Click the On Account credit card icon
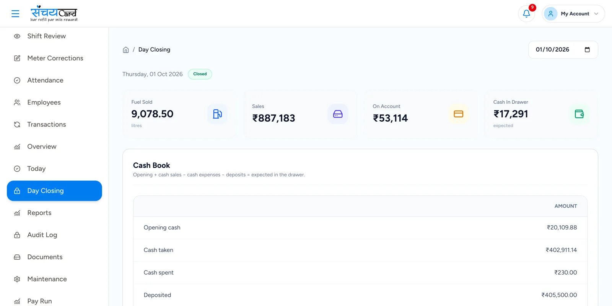 click(x=458, y=114)
